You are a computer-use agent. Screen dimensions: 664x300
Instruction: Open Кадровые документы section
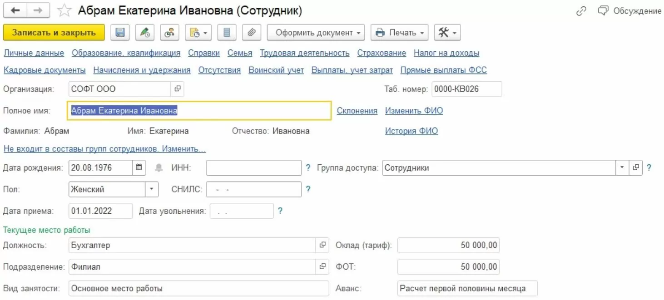pos(45,70)
